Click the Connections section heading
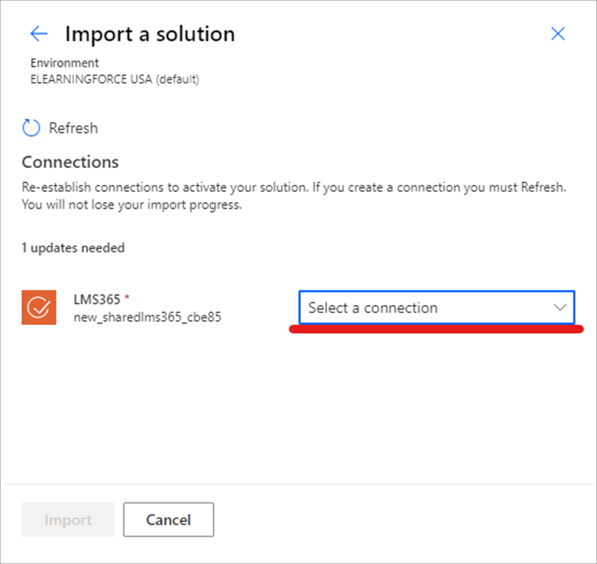Screen dimensions: 597x564 click(x=70, y=162)
